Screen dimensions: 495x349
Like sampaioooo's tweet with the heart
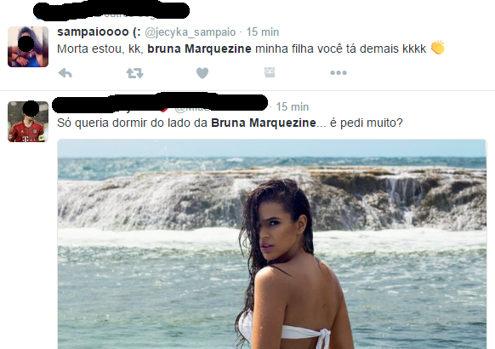(202, 73)
